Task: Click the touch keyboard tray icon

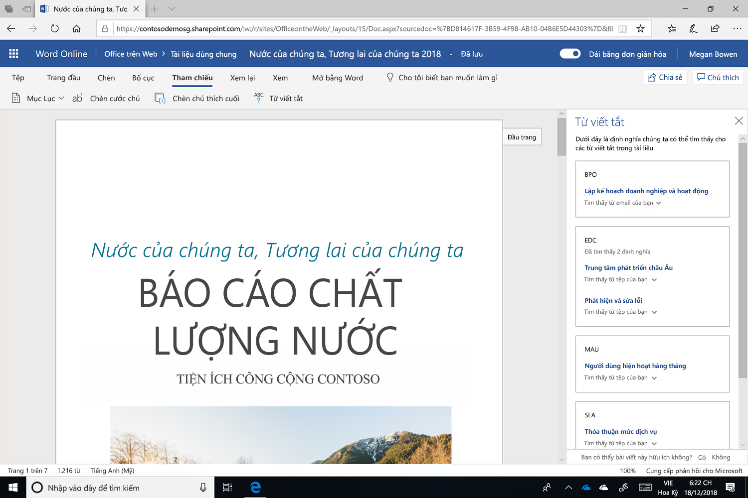Action: 645,488
